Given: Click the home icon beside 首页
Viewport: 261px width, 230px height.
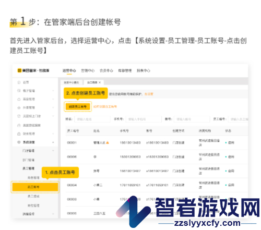Looking at the screenshot, I should tap(19, 82).
